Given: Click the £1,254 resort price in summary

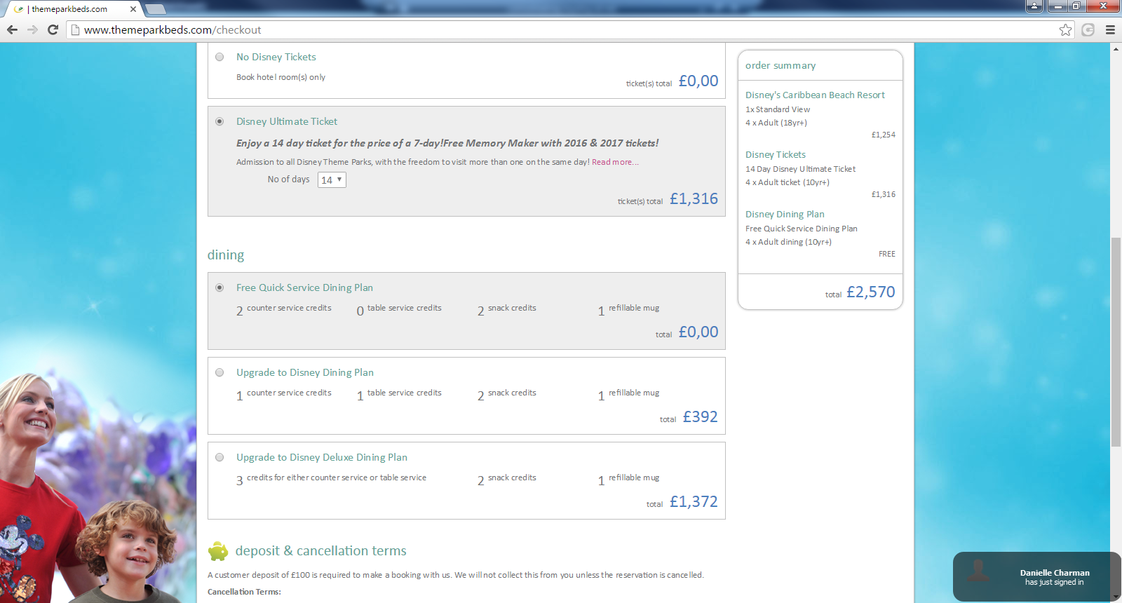Looking at the screenshot, I should click(884, 135).
